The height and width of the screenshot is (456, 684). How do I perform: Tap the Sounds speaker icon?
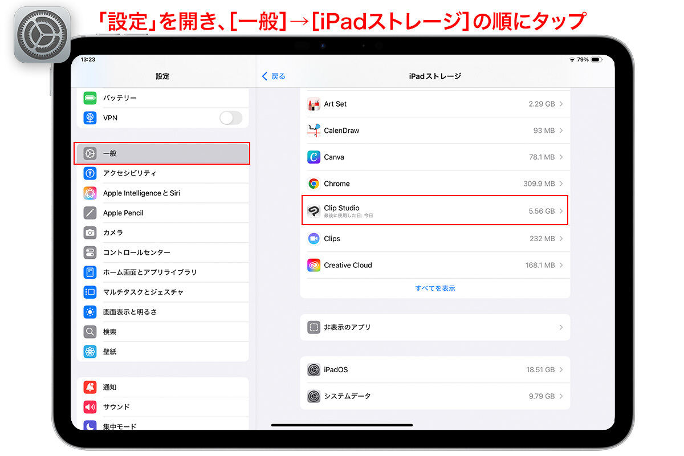pyautogui.click(x=90, y=407)
